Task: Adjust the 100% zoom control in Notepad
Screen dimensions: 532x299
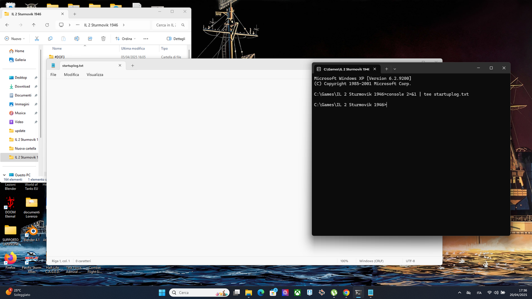Action: click(344, 261)
